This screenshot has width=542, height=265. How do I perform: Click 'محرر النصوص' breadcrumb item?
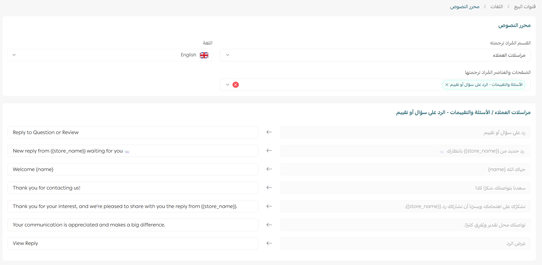[464, 7]
